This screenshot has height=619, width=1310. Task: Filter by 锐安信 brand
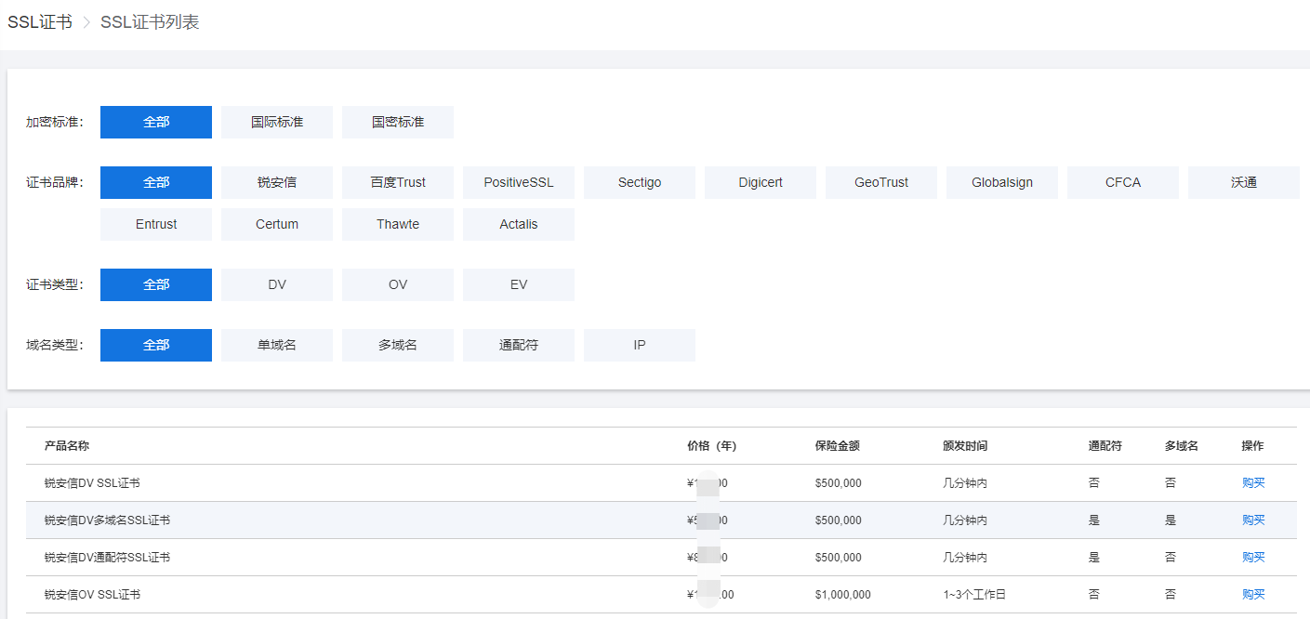(x=277, y=182)
